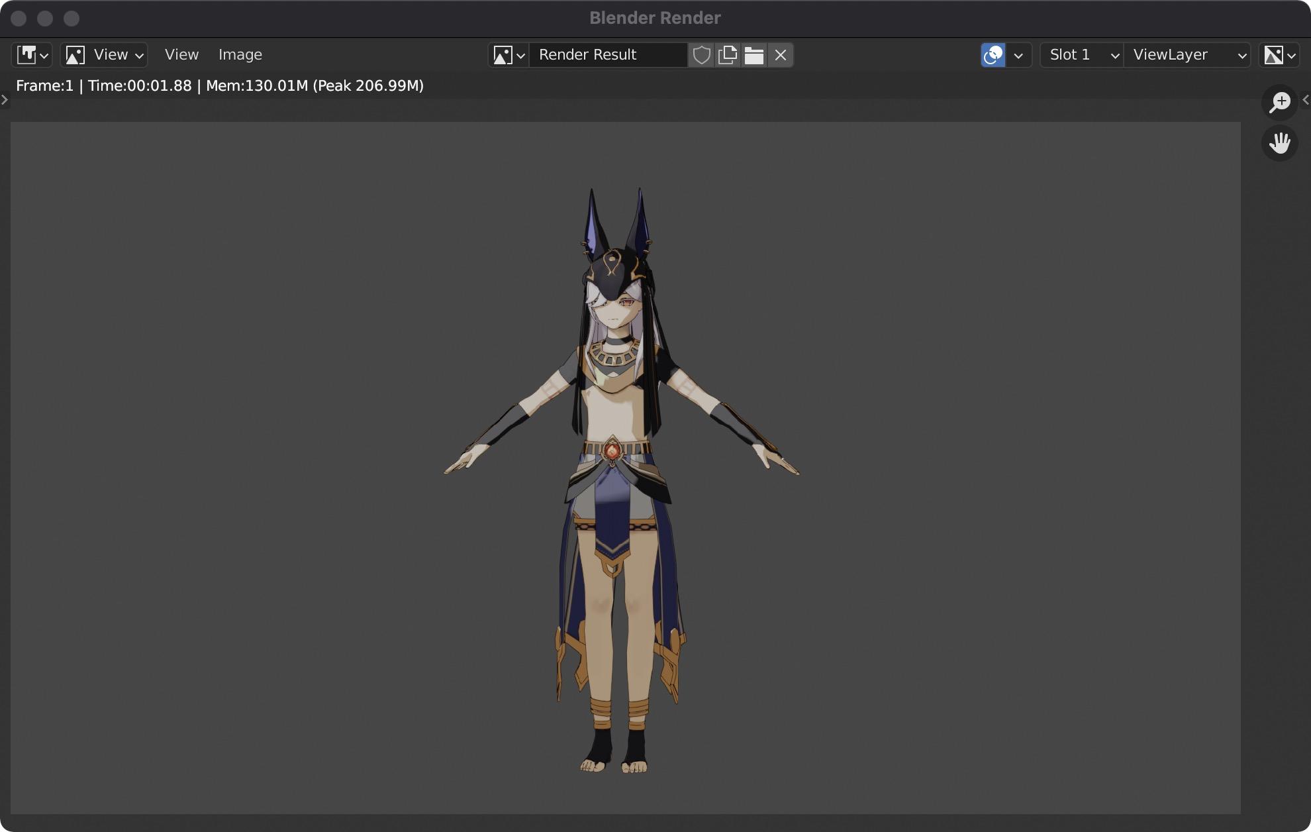Expand the gizmo options dropdown arrow
1311x832 pixels.
point(1019,55)
